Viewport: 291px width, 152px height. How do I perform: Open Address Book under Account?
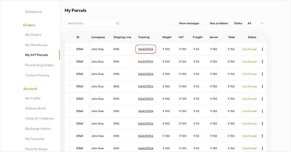(35, 108)
